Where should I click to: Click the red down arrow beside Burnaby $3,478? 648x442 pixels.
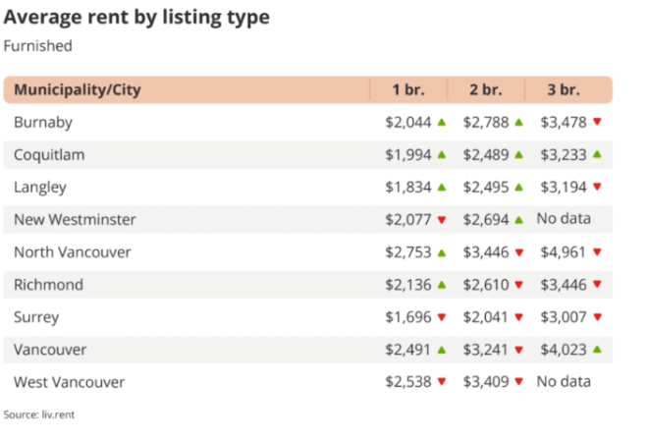coord(596,123)
